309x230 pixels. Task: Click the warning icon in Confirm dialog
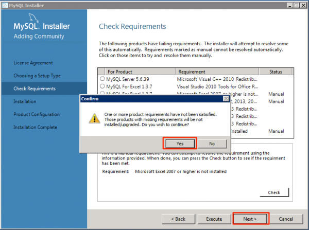94,118
